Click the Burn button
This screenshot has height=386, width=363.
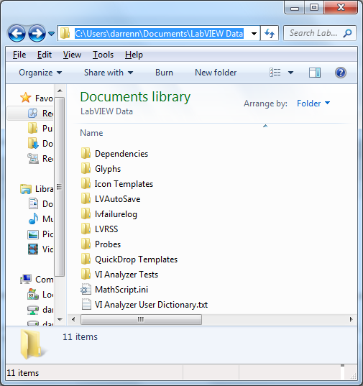pos(164,73)
